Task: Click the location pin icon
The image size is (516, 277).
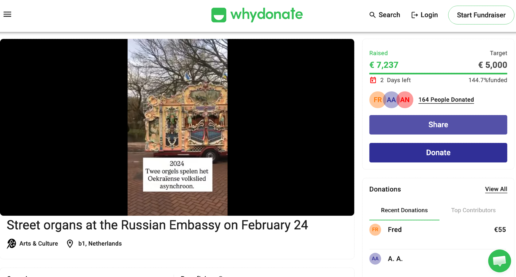Action: pyautogui.click(x=70, y=244)
